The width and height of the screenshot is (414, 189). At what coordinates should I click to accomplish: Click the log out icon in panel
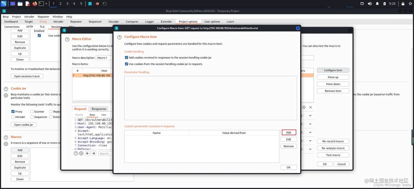410,4
